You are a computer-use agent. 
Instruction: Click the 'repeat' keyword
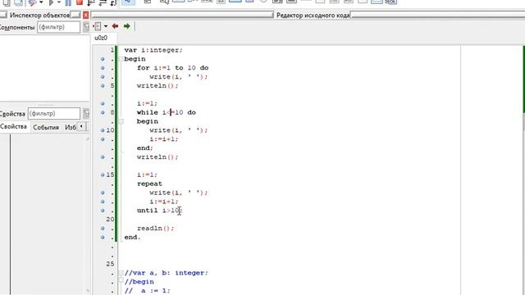click(x=149, y=184)
